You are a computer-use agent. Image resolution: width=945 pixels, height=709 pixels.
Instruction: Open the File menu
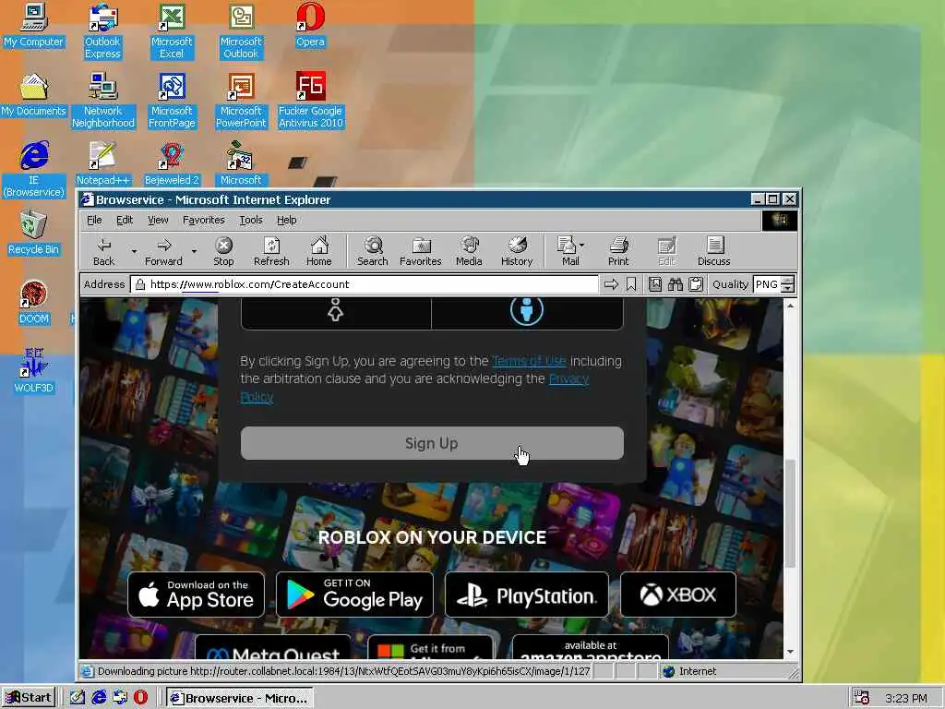[x=94, y=220]
